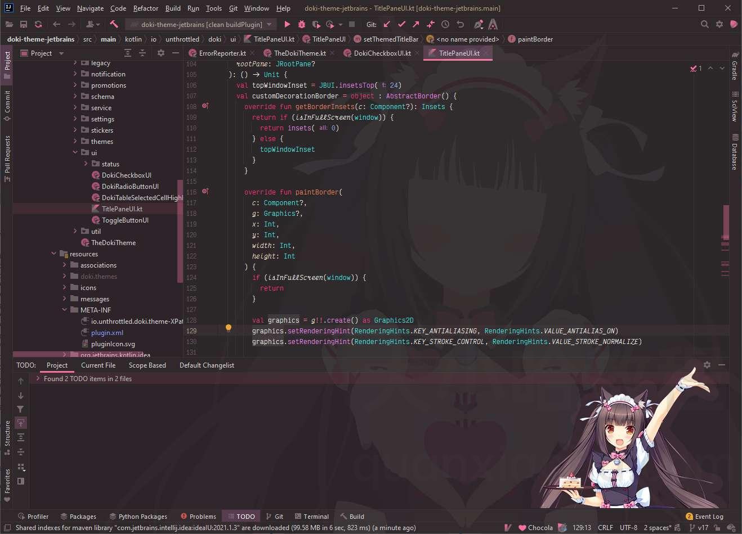Toggle the Favorites tool window button
The image size is (742, 534).
coord(7,485)
